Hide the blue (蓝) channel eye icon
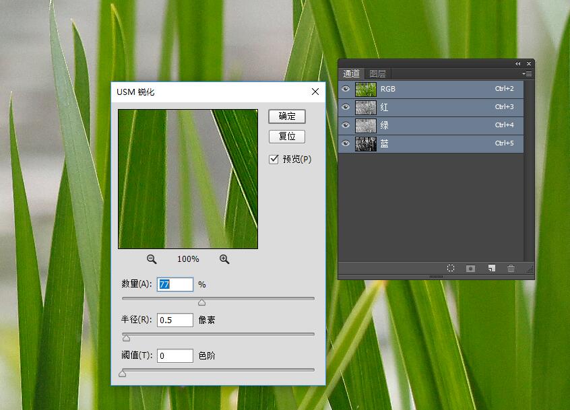The height and width of the screenshot is (410, 570). click(346, 143)
